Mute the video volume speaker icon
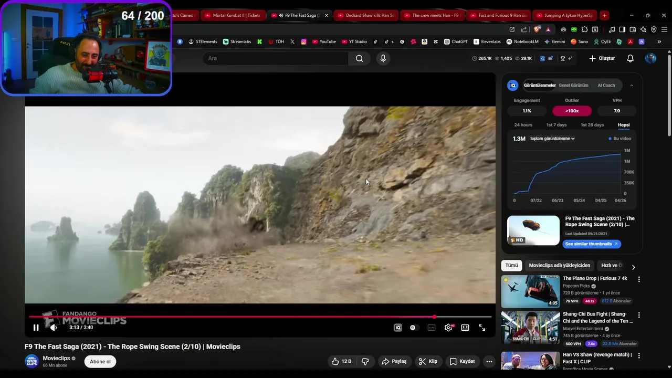 pos(53,328)
